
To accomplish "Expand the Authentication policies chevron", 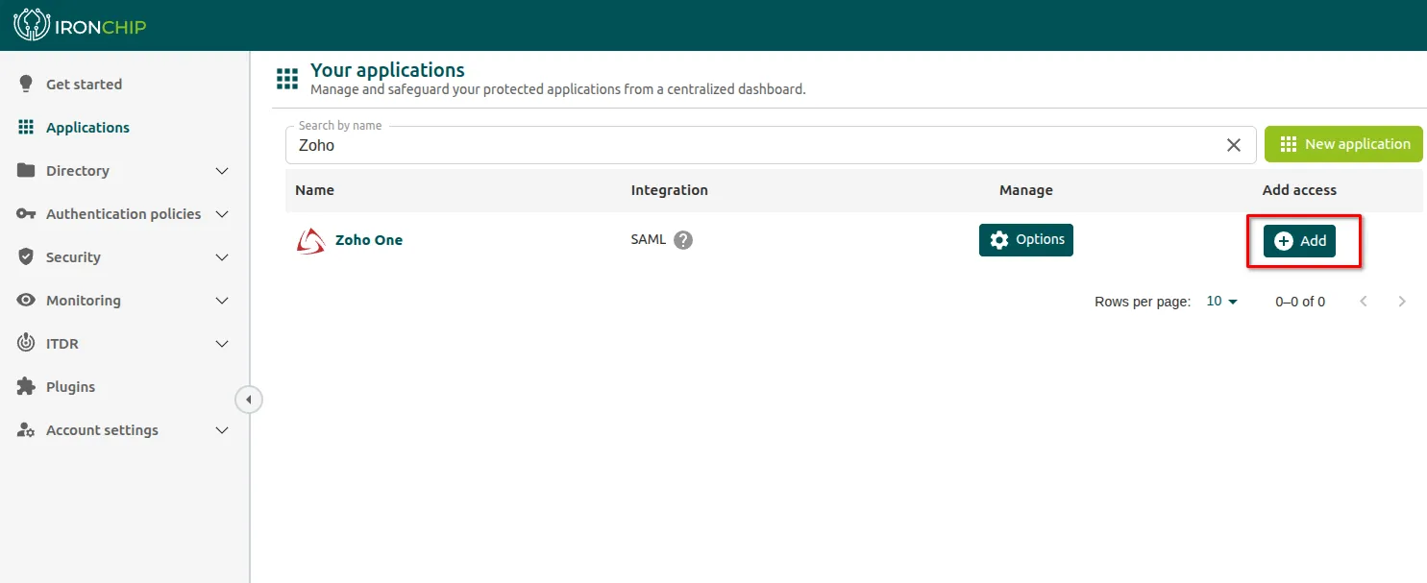I will (222, 214).
